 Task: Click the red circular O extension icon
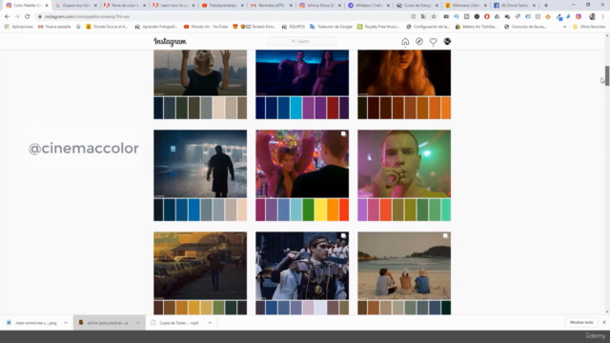click(x=487, y=17)
